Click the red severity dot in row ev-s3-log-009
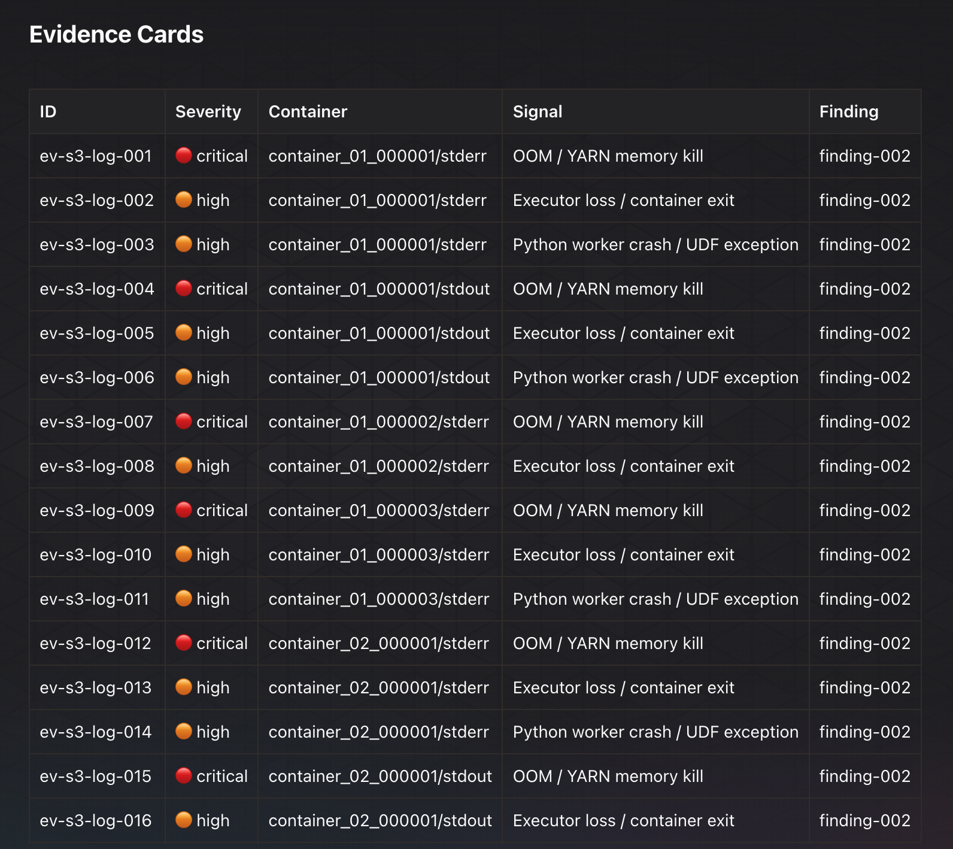The height and width of the screenshot is (849, 953). tap(184, 510)
